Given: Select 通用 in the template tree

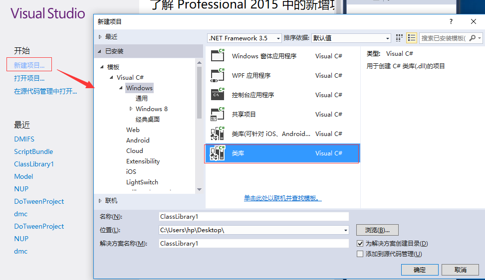Looking at the screenshot, I should (141, 99).
